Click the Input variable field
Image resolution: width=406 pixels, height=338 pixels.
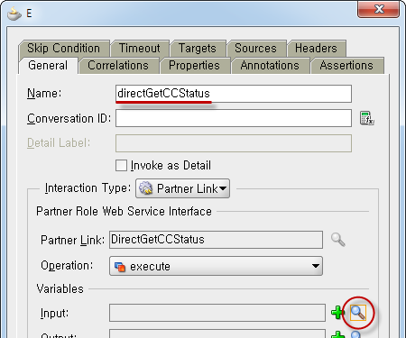click(217, 313)
